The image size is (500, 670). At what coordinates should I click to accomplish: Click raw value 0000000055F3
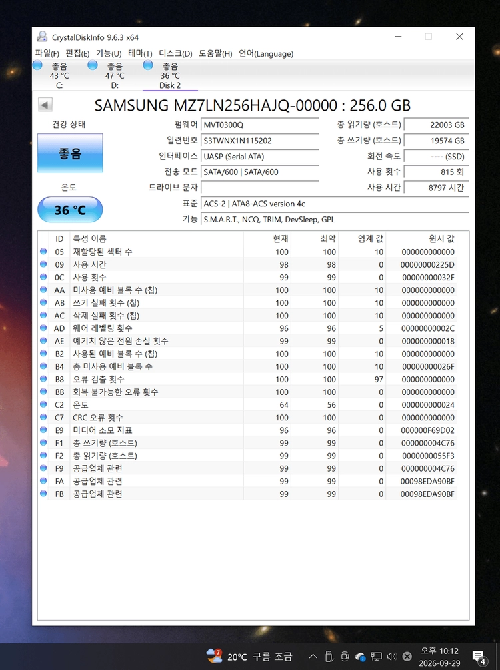click(x=428, y=456)
